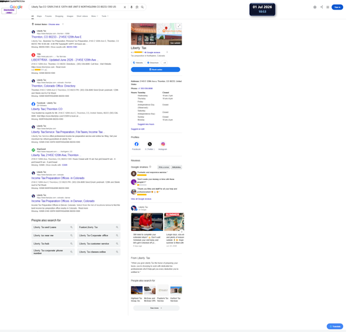The width and height of the screenshot is (348, 332).
Task: Click the Google reviews count link
Action: pyautogui.click(x=152, y=52)
